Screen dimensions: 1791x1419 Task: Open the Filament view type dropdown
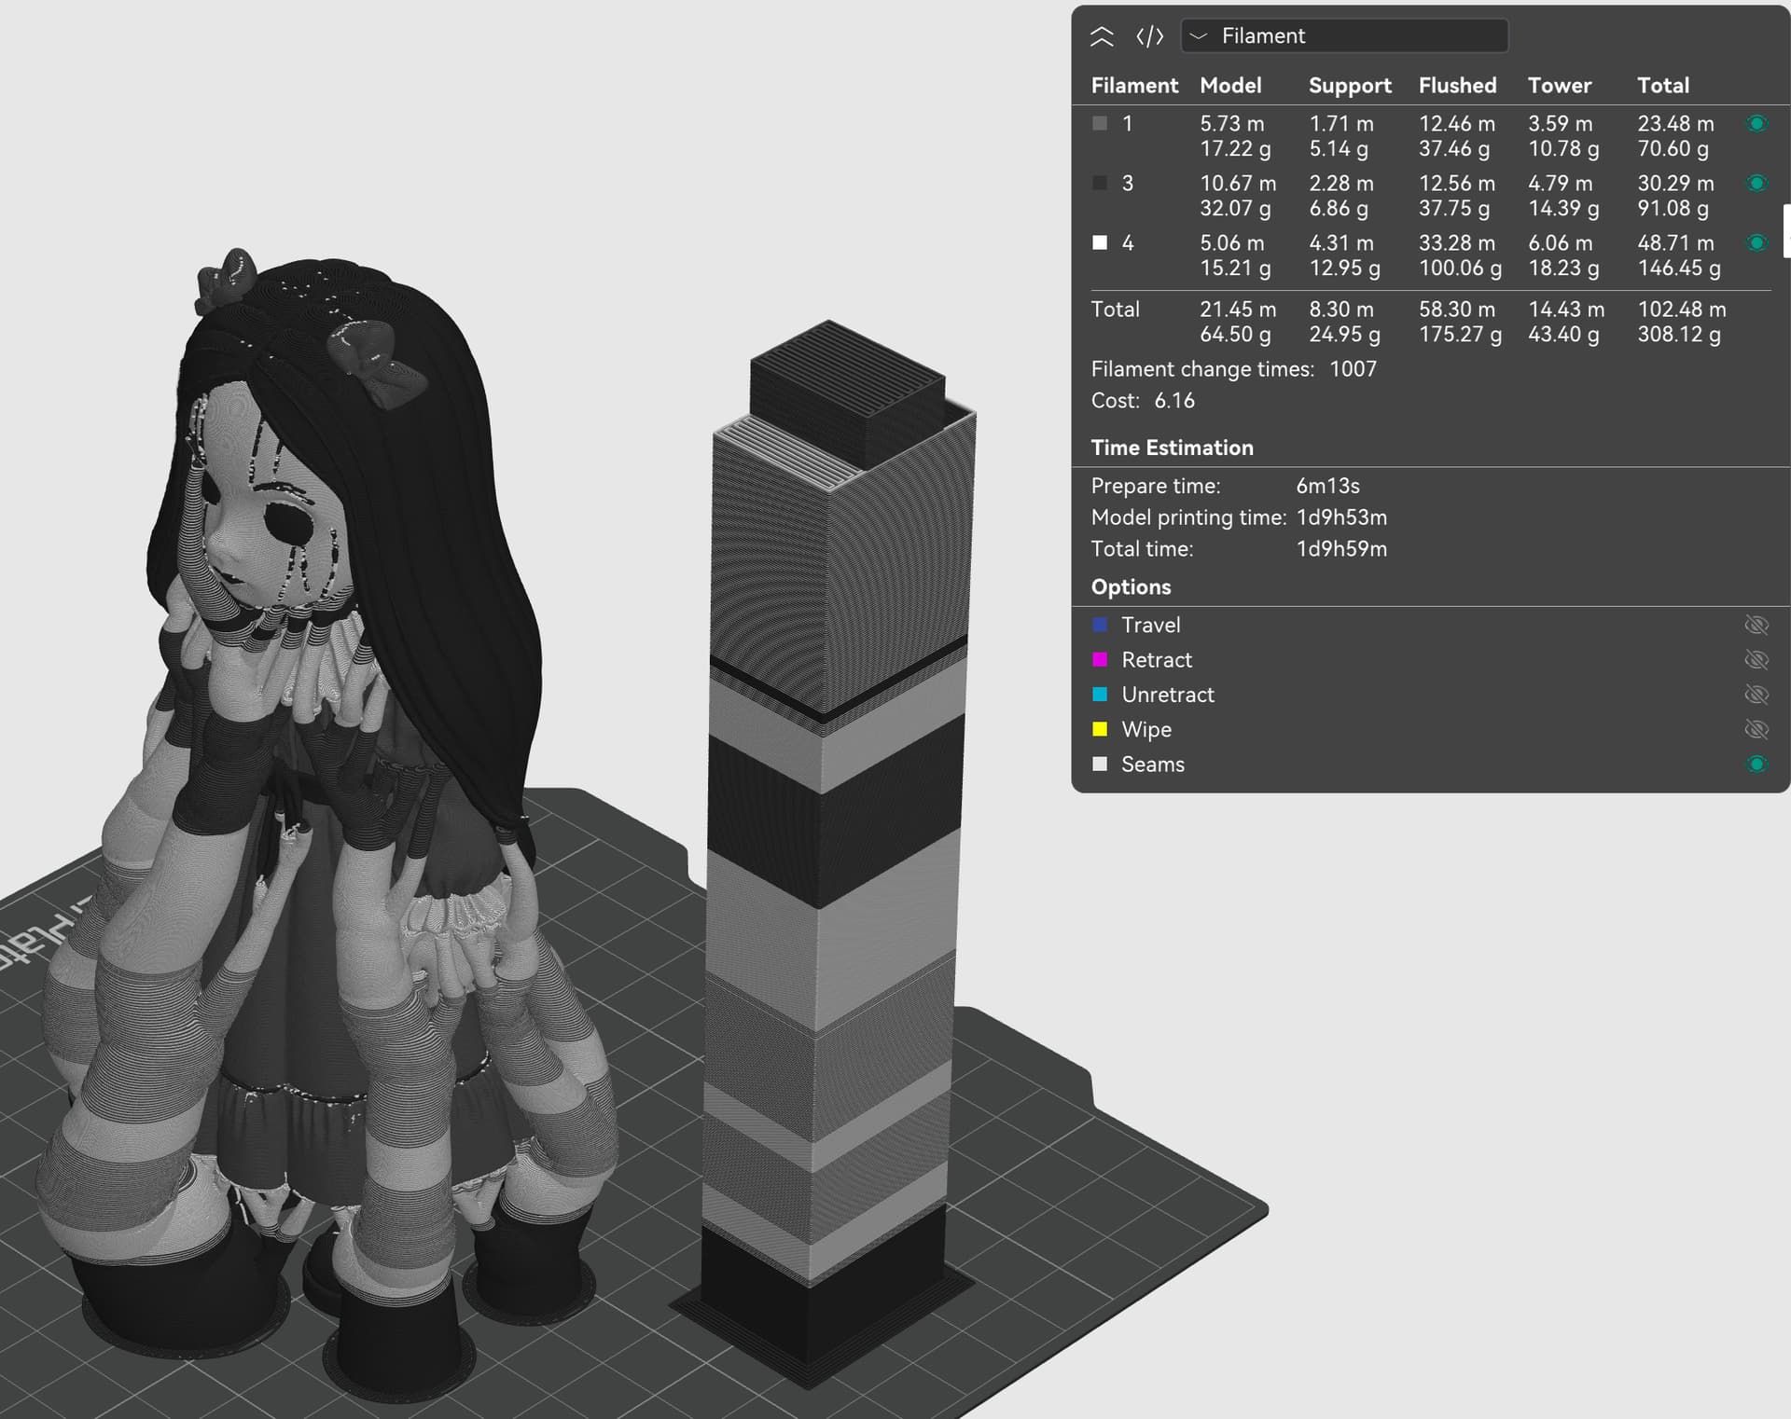[x=1344, y=36]
